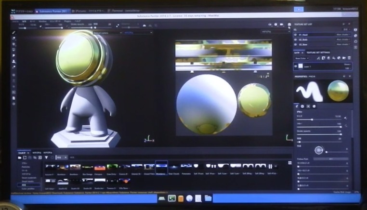The height and width of the screenshot is (210, 367).
Task: Select the Paint brush tool
Action: point(14,33)
